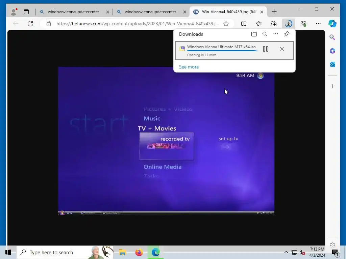
Task: Open the Collections icon
Action: pyautogui.click(x=274, y=24)
